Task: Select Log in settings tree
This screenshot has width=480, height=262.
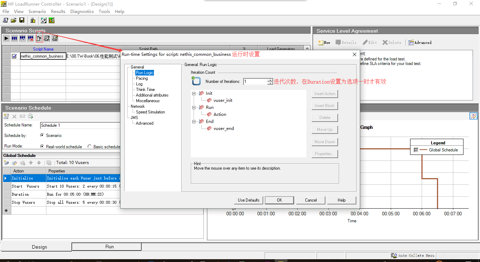Action: coord(139,84)
